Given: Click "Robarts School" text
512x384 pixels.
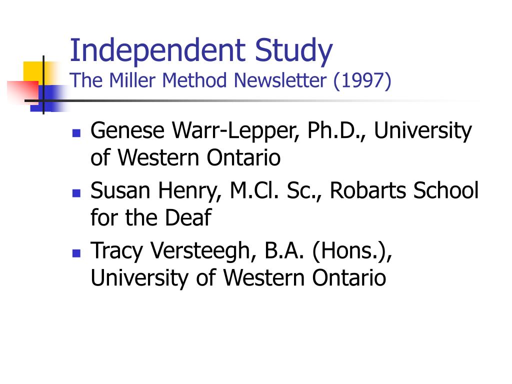Looking at the screenshot, I should (404, 190).
